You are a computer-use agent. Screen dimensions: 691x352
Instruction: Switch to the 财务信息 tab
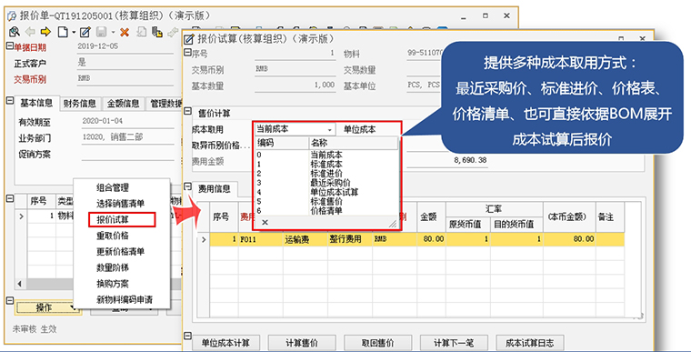(x=80, y=104)
